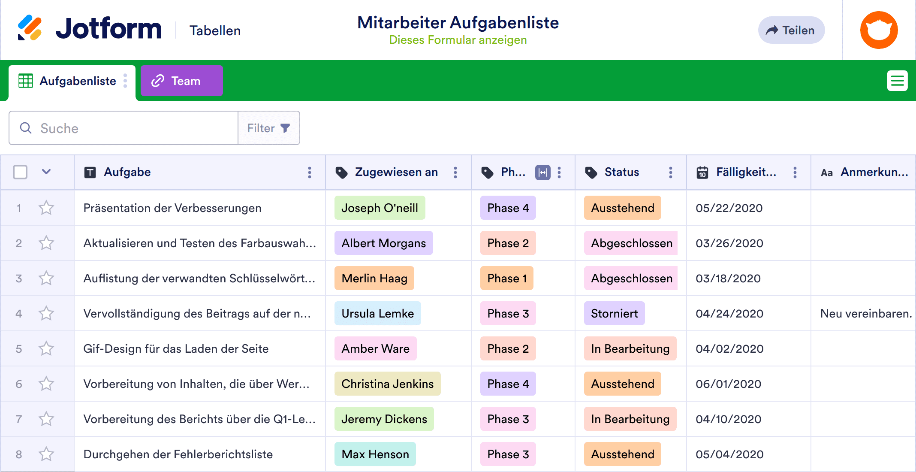The image size is (916, 472).
Task: Expand the selection dropdown chevron in header
Action: (46, 172)
